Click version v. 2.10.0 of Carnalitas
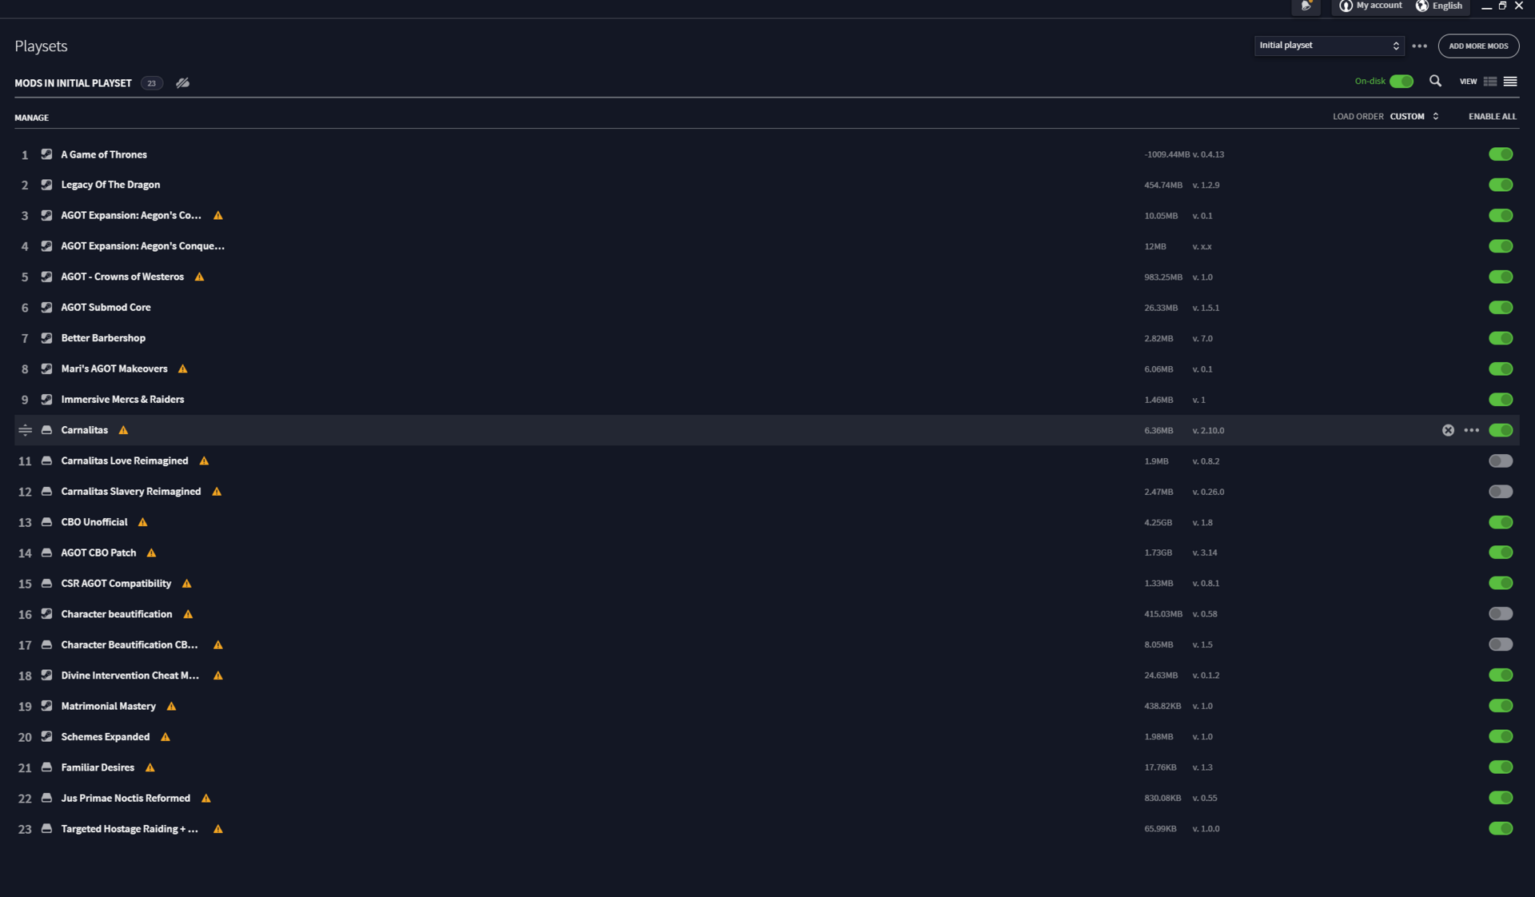 [1208, 430]
